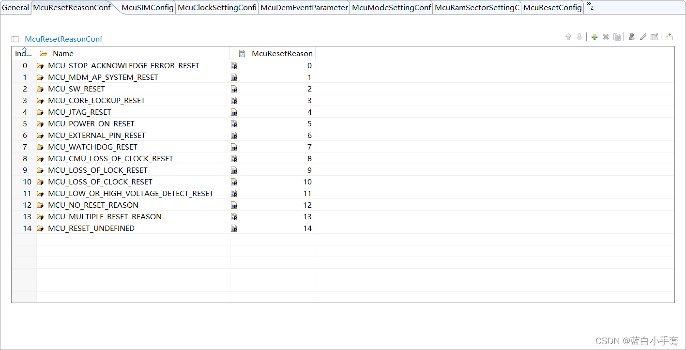This screenshot has height=350, width=686.
Task: Click value icon in MCU_CORE_LOCKUP_RESET row
Action: [234, 101]
